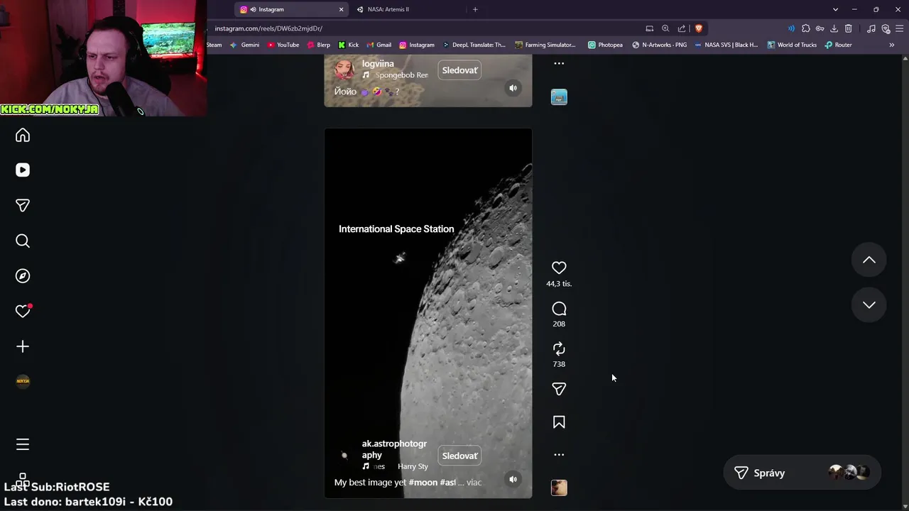Open ak.astrophotography profile link

tap(394, 449)
